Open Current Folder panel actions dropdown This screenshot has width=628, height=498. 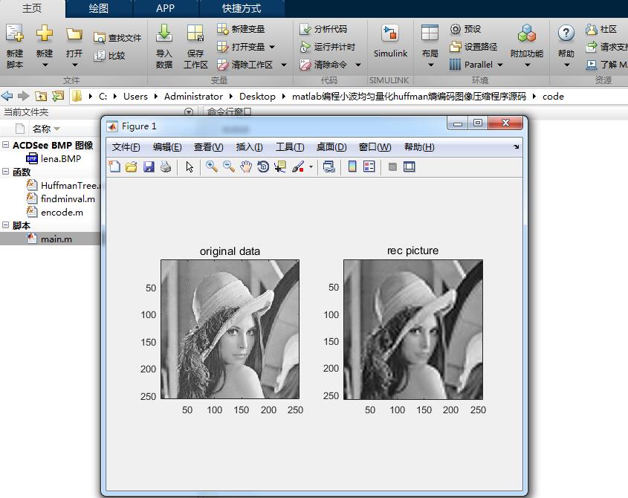tap(189, 111)
